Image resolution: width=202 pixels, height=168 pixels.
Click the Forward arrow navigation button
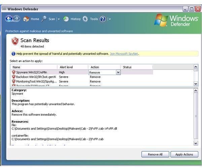[16, 19]
